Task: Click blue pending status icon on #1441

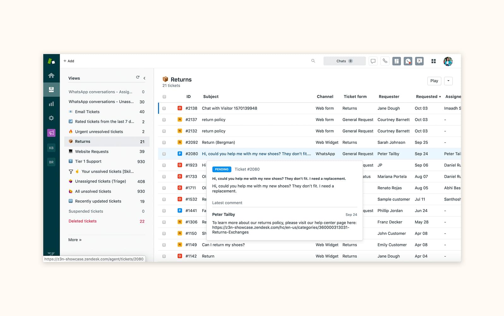Action: [x=180, y=210]
